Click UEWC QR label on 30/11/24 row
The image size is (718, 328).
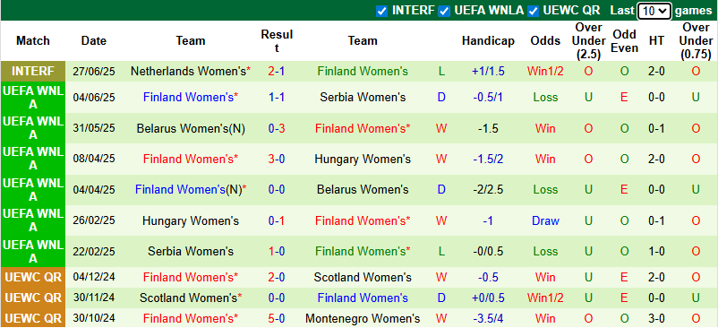pyautogui.click(x=33, y=298)
